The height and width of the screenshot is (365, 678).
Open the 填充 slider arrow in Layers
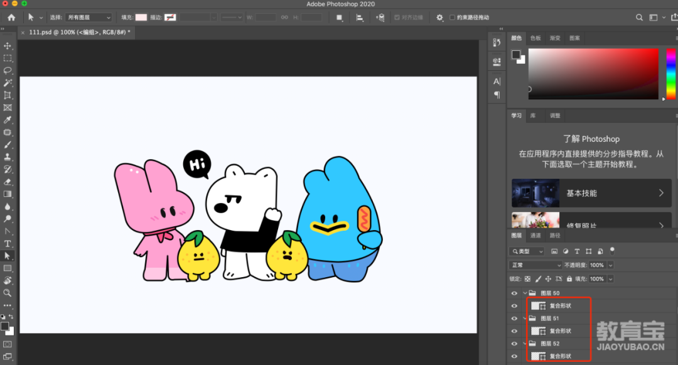[611, 279]
